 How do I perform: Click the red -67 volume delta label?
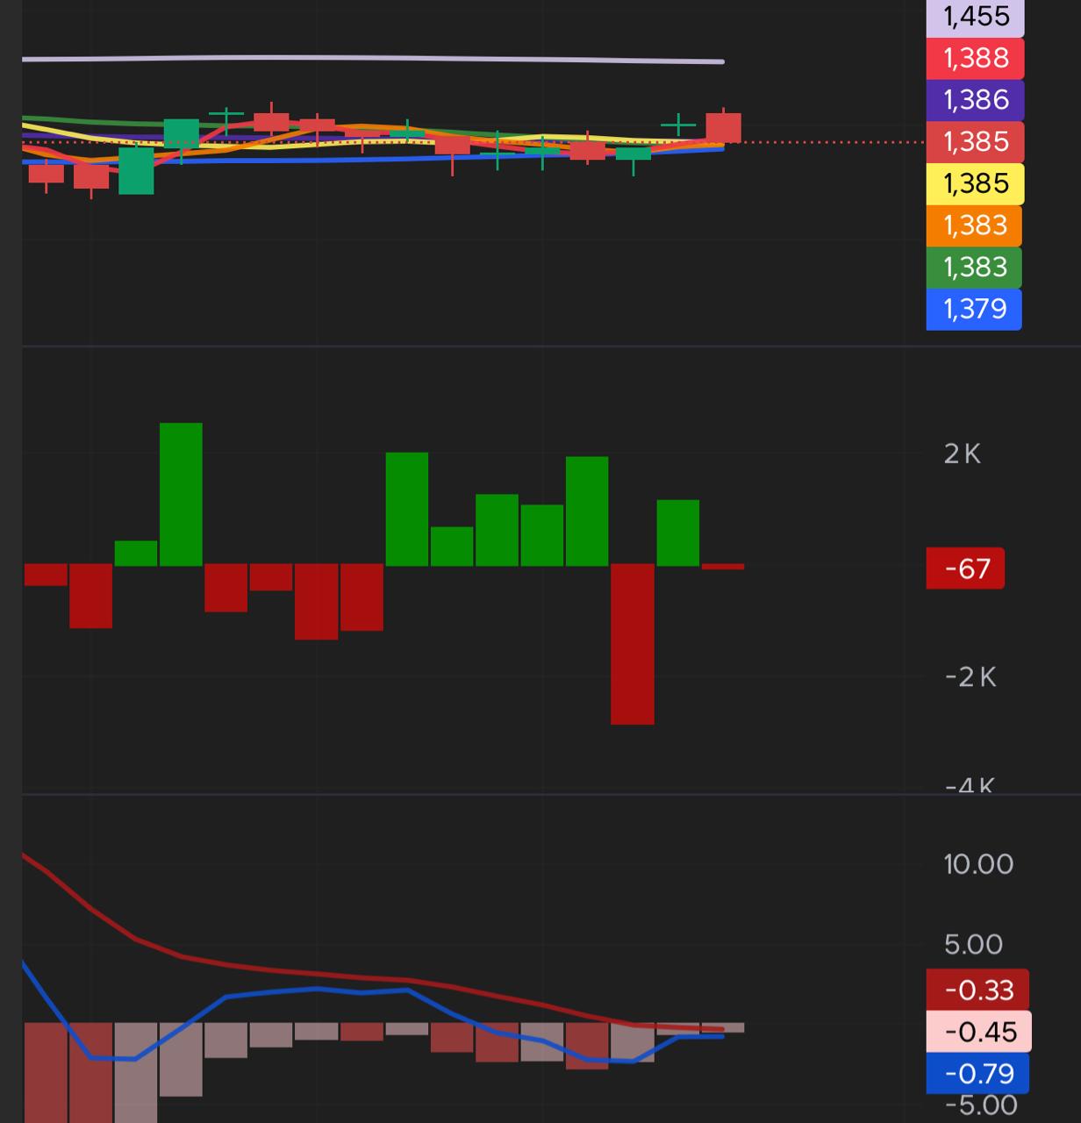coord(965,569)
